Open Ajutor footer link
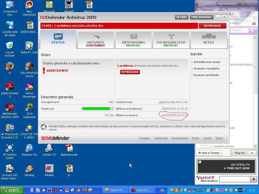The width and height of the screenshot is (259, 194). pos(196,138)
